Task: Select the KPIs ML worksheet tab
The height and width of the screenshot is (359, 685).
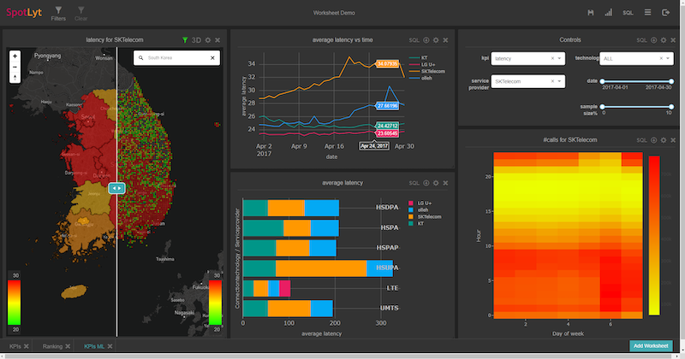Action: 94,346
